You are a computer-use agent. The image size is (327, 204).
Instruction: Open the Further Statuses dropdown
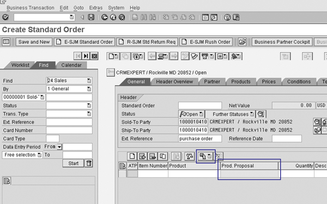(x=252, y=114)
